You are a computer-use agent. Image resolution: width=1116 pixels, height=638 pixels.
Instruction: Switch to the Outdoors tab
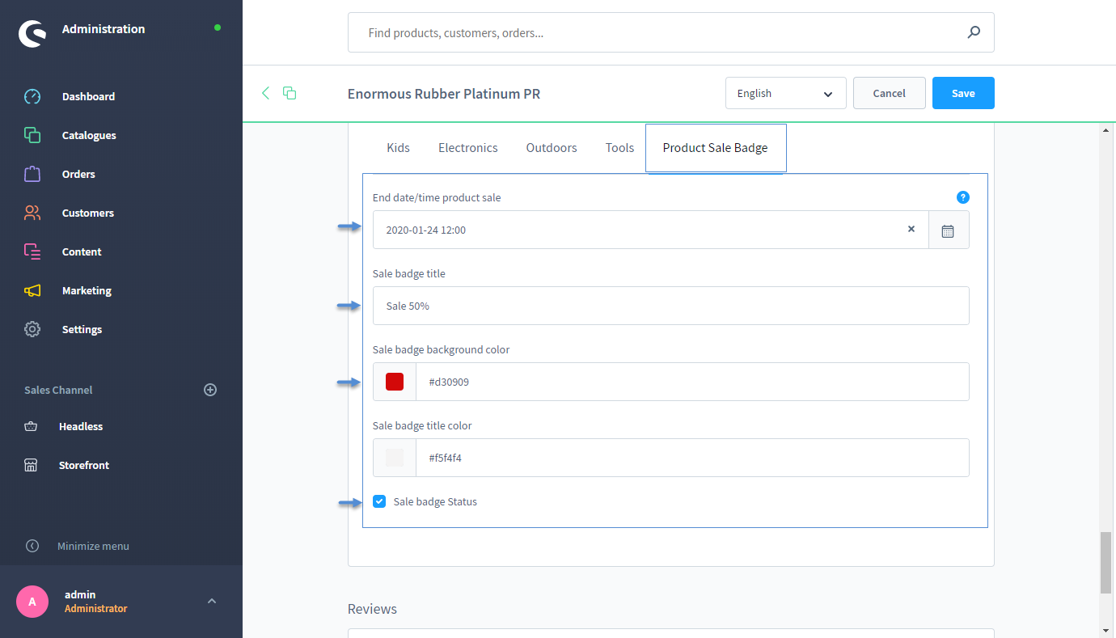point(552,148)
